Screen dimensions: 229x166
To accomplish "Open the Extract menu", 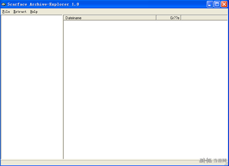I will coord(20,11).
